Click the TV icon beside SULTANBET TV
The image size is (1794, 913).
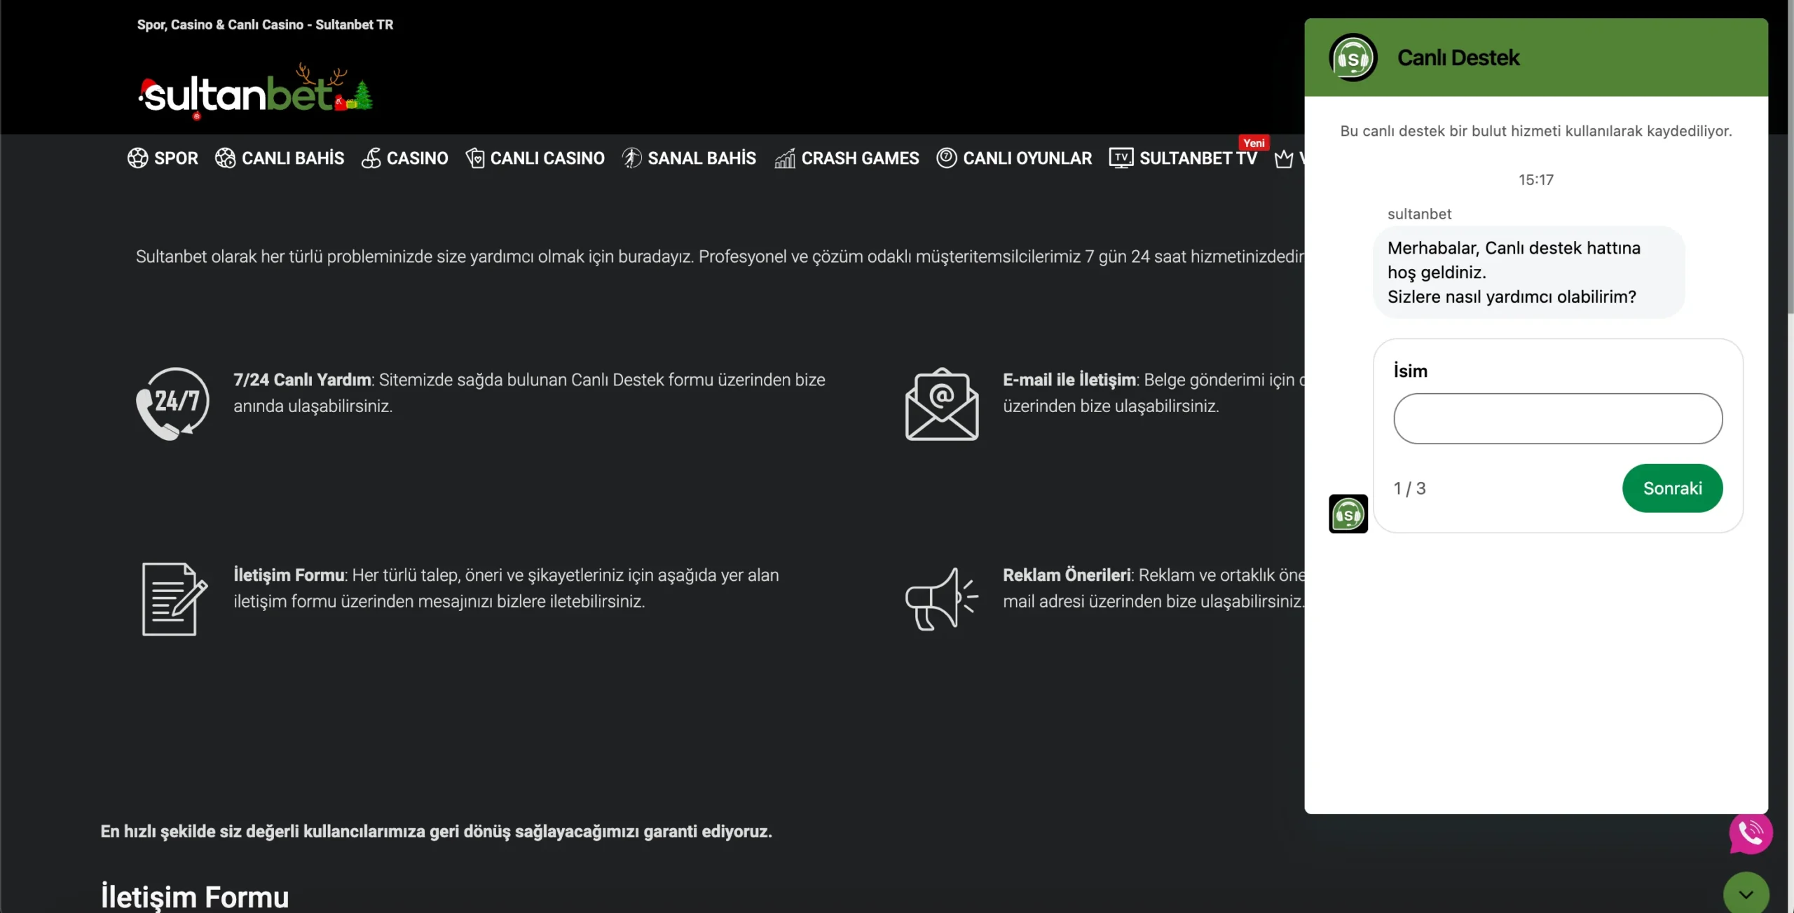pos(1121,158)
